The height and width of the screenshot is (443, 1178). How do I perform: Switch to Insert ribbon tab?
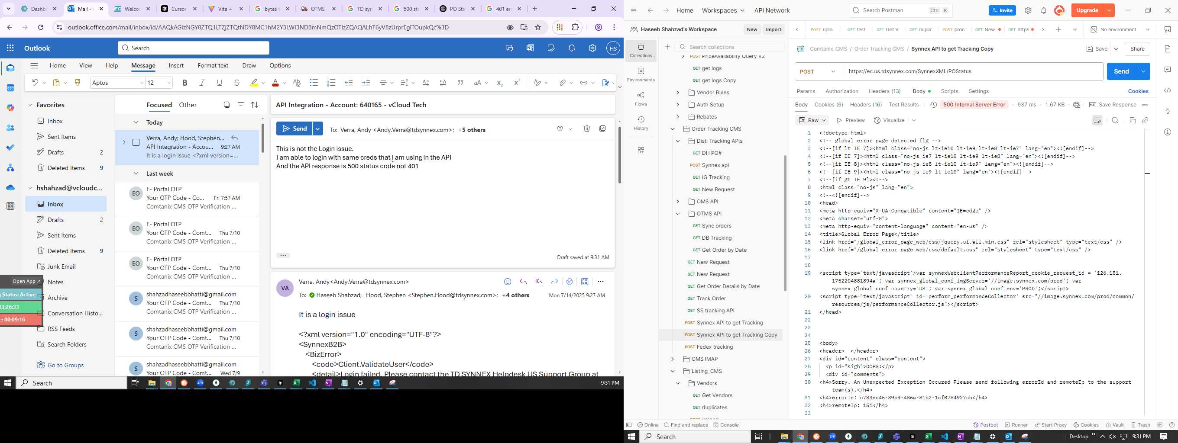pyautogui.click(x=176, y=65)
